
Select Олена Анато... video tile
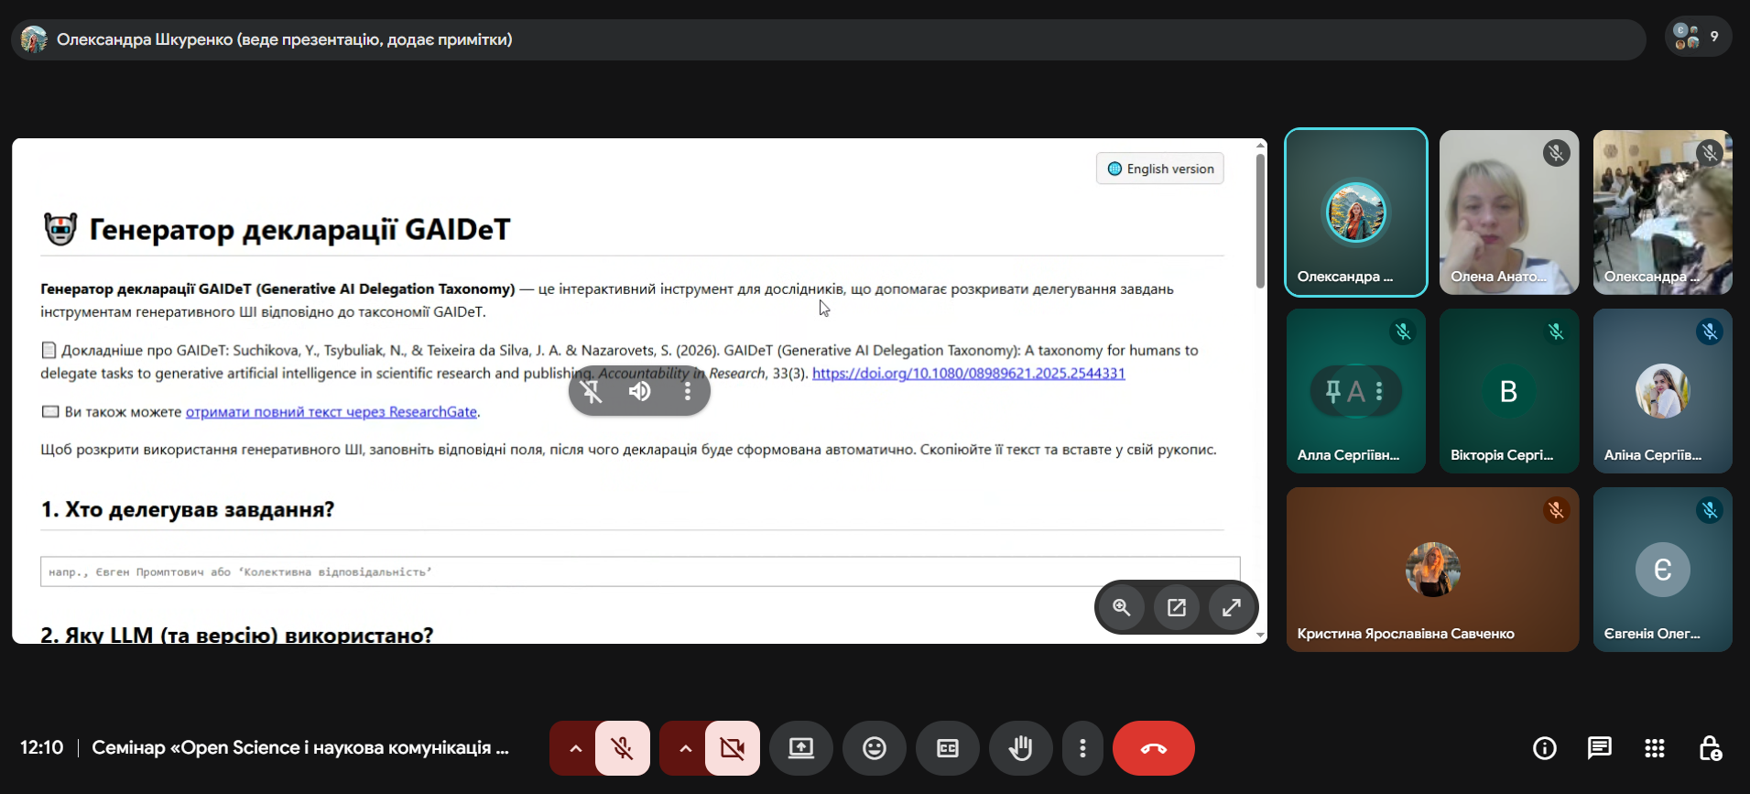click(x=1509, y=212)
